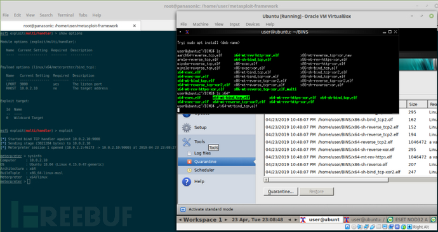The width and height of the screenshot is (438, 232).
Task: Open VirtualBox View menu
Action: pyautogui.click(x=219, y=24)
